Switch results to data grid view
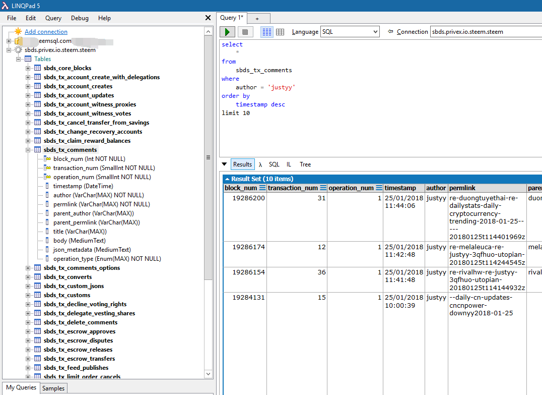The height and width of the screenshot is (395, 542). click(x=280, y=32)
